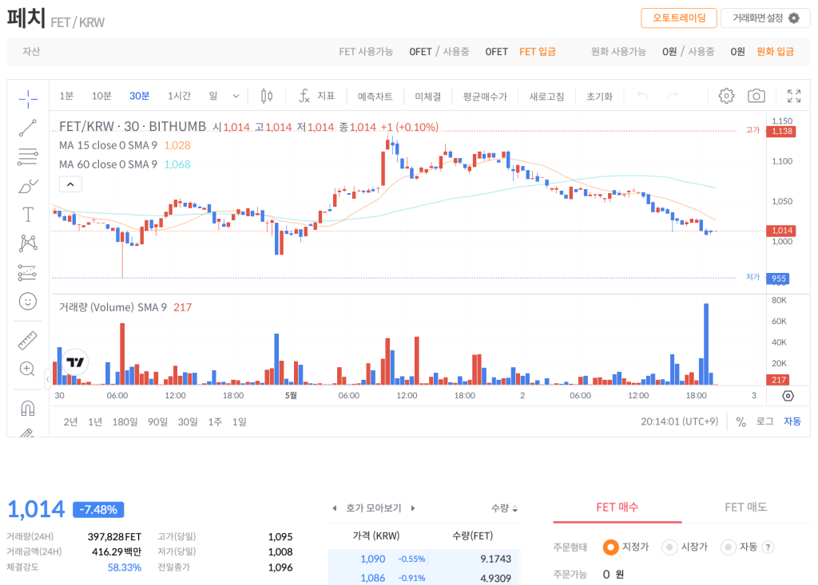The height and width of the screenshot is (585, 818).
Task: Open the FET 매도 tab
Action: point(745,508)
